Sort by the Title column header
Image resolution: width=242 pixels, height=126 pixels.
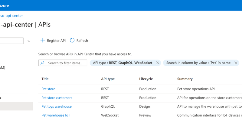[45, 79]
